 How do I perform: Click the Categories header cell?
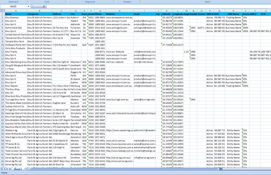pyautogui.click(x=40, y=14)
